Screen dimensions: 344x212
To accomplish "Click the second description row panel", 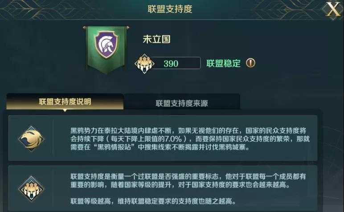I will point(163,188).
